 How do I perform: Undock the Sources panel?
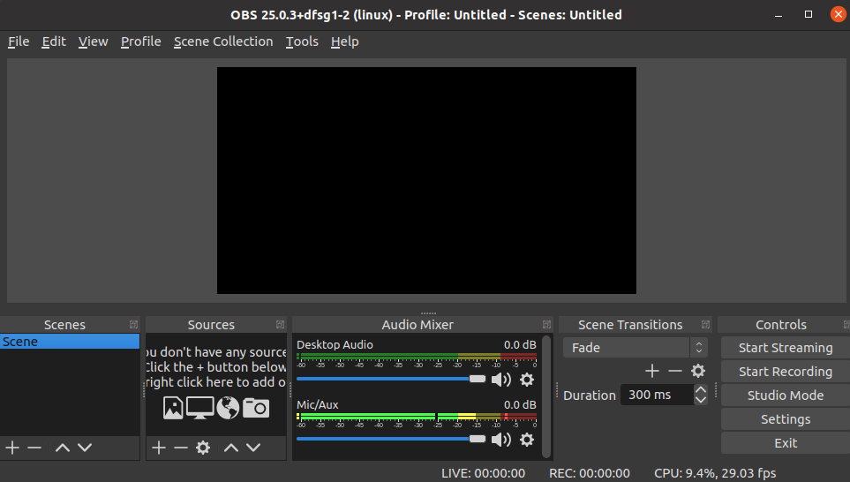(x=280, y=325)
